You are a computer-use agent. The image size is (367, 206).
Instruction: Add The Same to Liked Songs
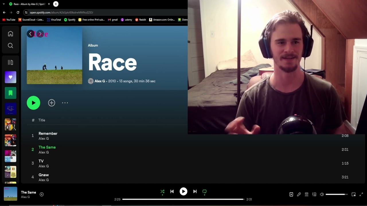42,194
